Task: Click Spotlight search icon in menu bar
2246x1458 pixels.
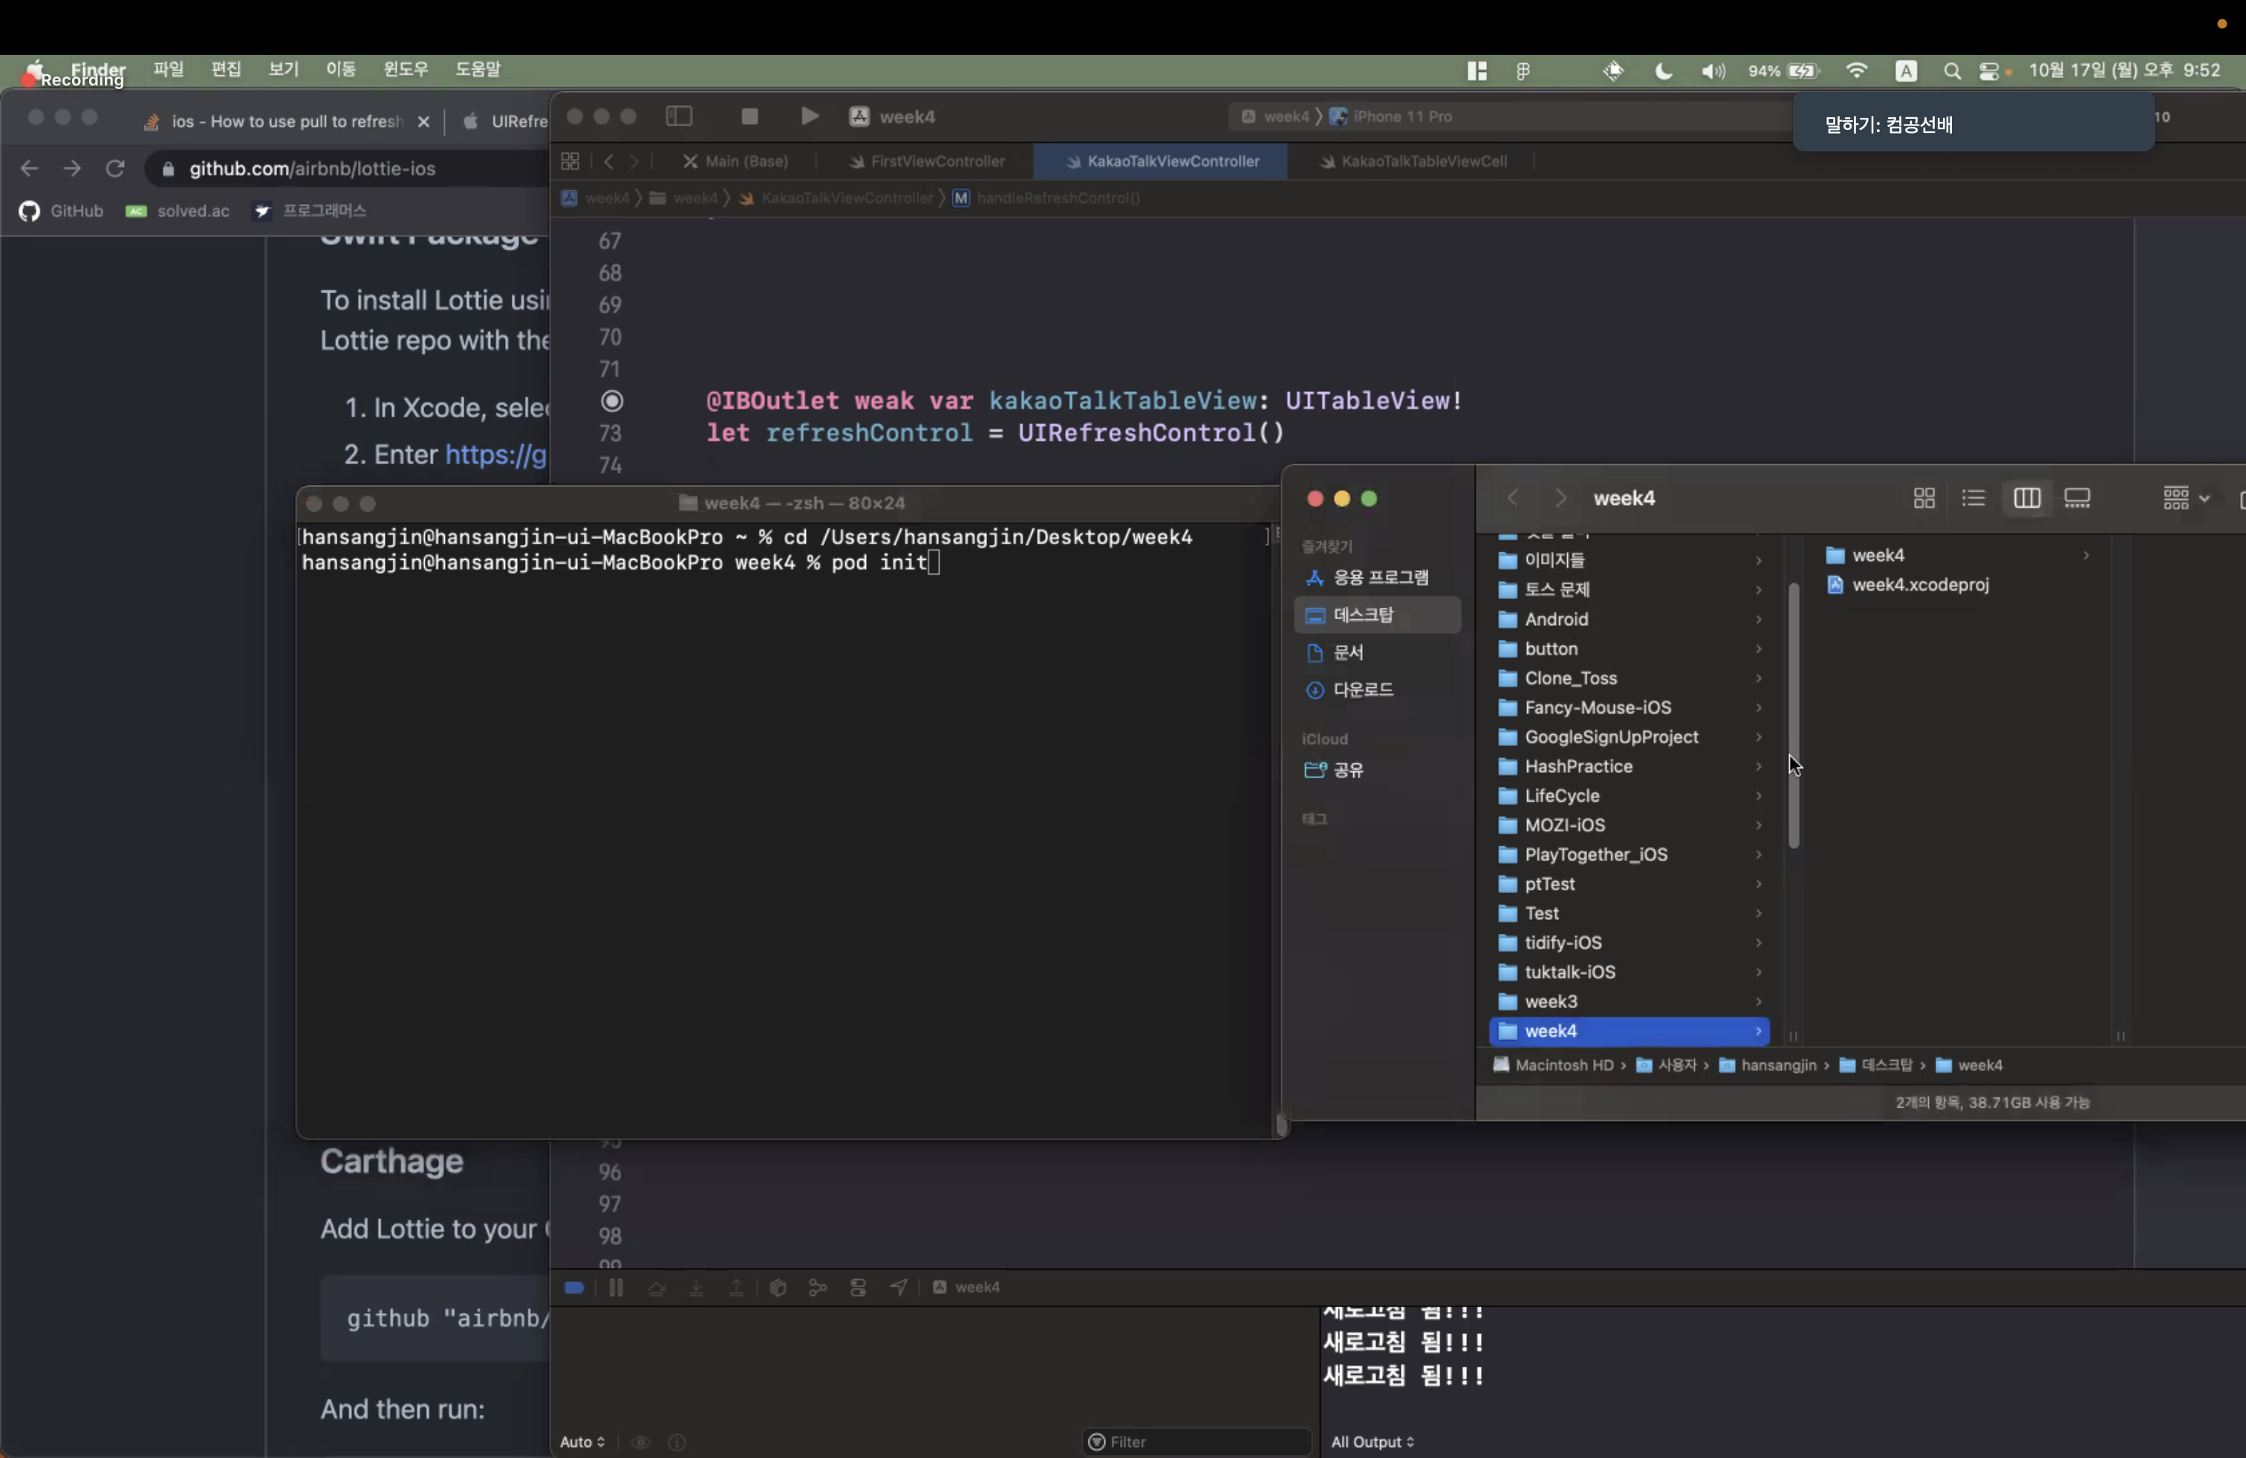Action: tap(1952, 71)
